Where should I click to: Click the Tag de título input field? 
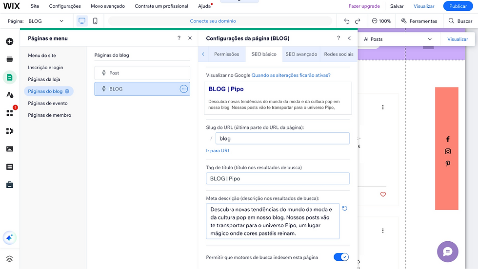(x=278, y=179)
